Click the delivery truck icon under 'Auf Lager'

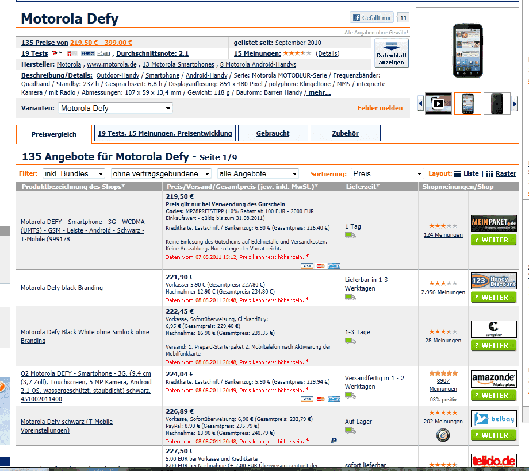(x=350, y=430)
